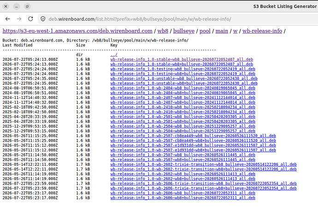Viewport: 318px width, 220px height.
Task: Open the bullseye breadcrumb link
Action: click(x=184, y=31)
